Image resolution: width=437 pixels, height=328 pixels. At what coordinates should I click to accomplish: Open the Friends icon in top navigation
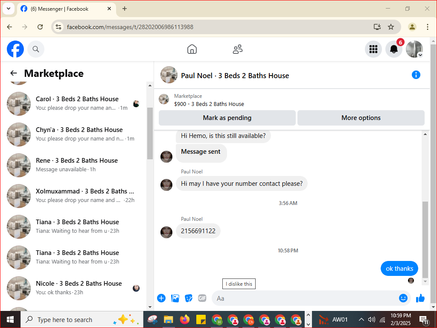pyautogui.click(x=237, y=49)
